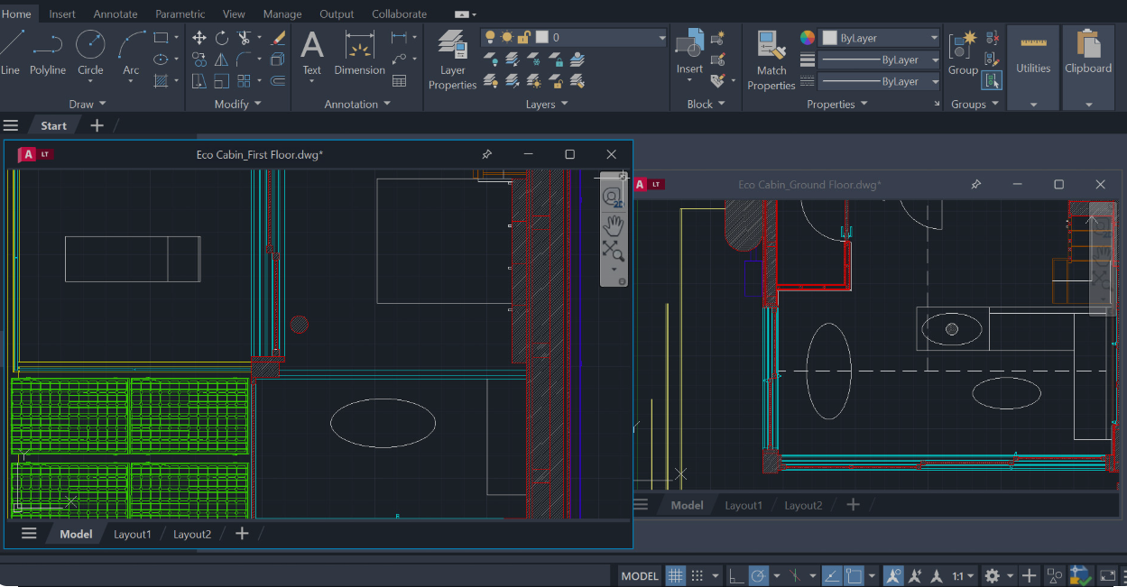1127x587 pixels.
Task: Activate the Move tool
Action: point(199,38)
